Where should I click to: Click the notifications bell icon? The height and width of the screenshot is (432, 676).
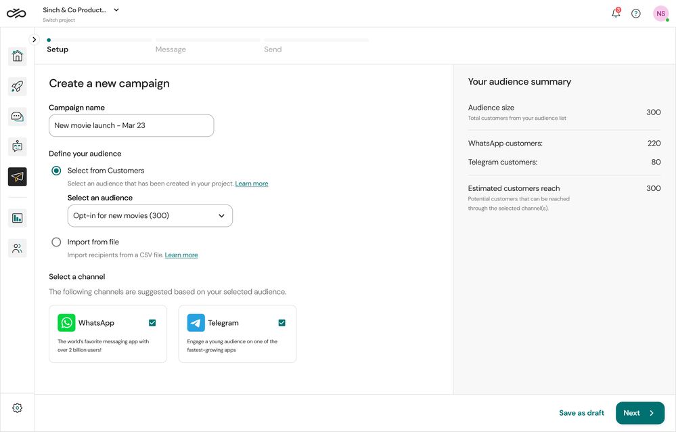(616, 14)
